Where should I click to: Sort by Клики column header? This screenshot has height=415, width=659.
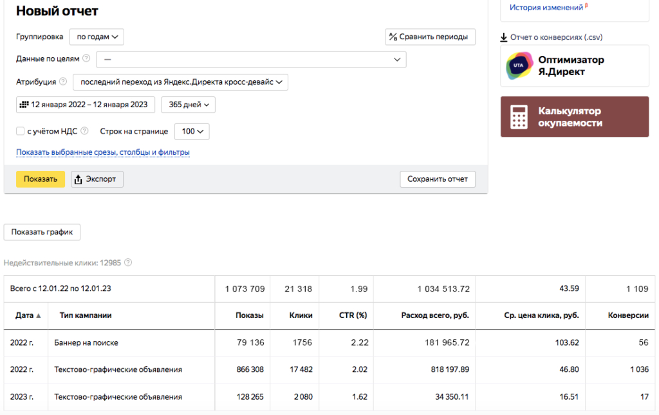[x=301, y=315]
